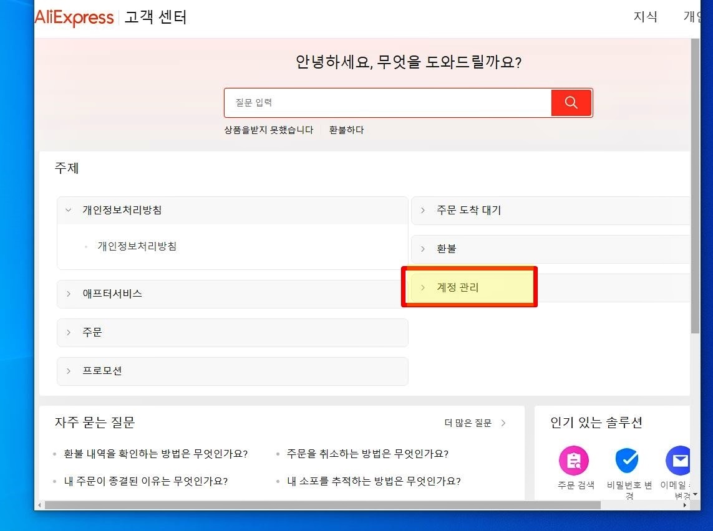Screen dimensions: 713x531
Task: Click the arrow next to 더 많은 질문
Action: pos(503,423)
